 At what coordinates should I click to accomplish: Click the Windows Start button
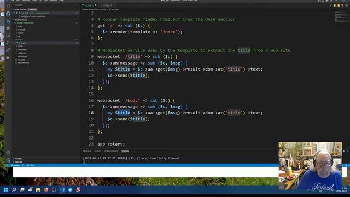click(x=6, y=190)
